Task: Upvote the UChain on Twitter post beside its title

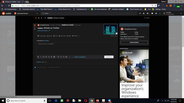Action: point(35,25)
